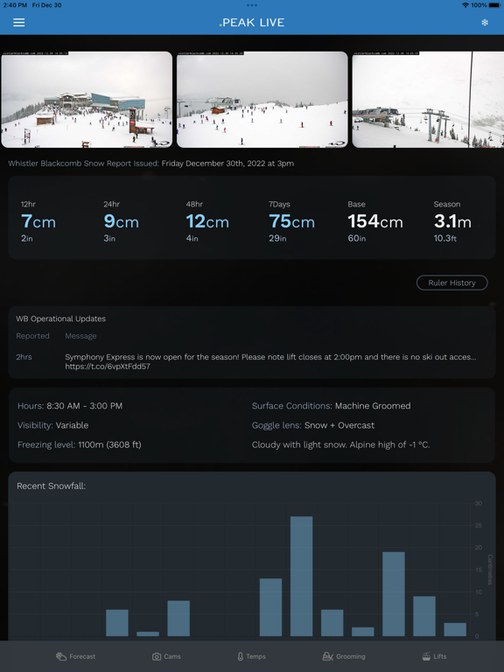
Task: Tap the WB Operational Updates heading
Action: 61,318
